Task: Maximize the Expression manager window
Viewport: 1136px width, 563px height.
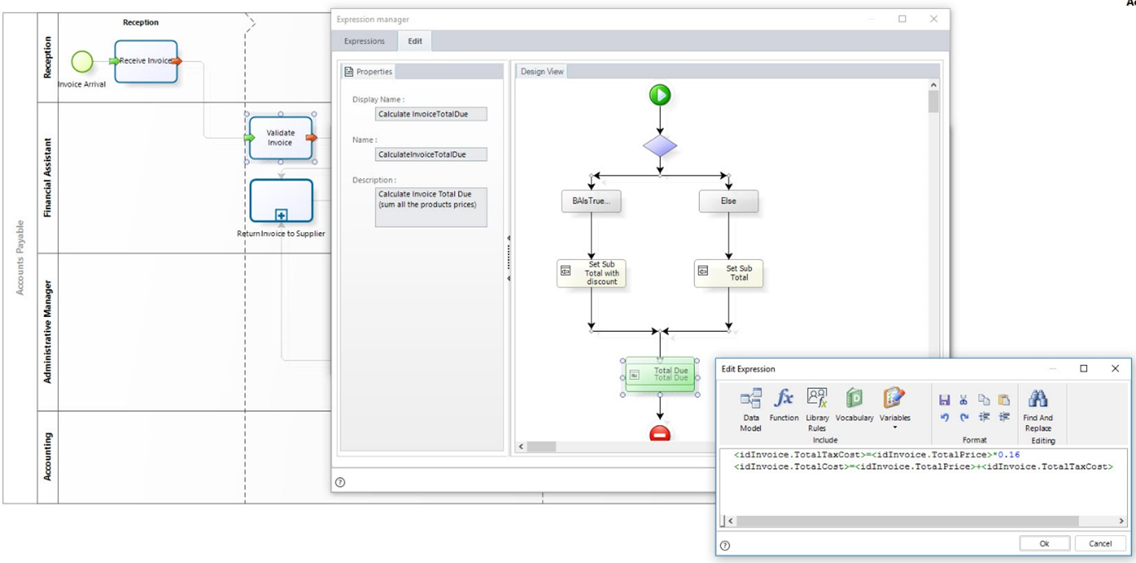Action: point(902,19)
